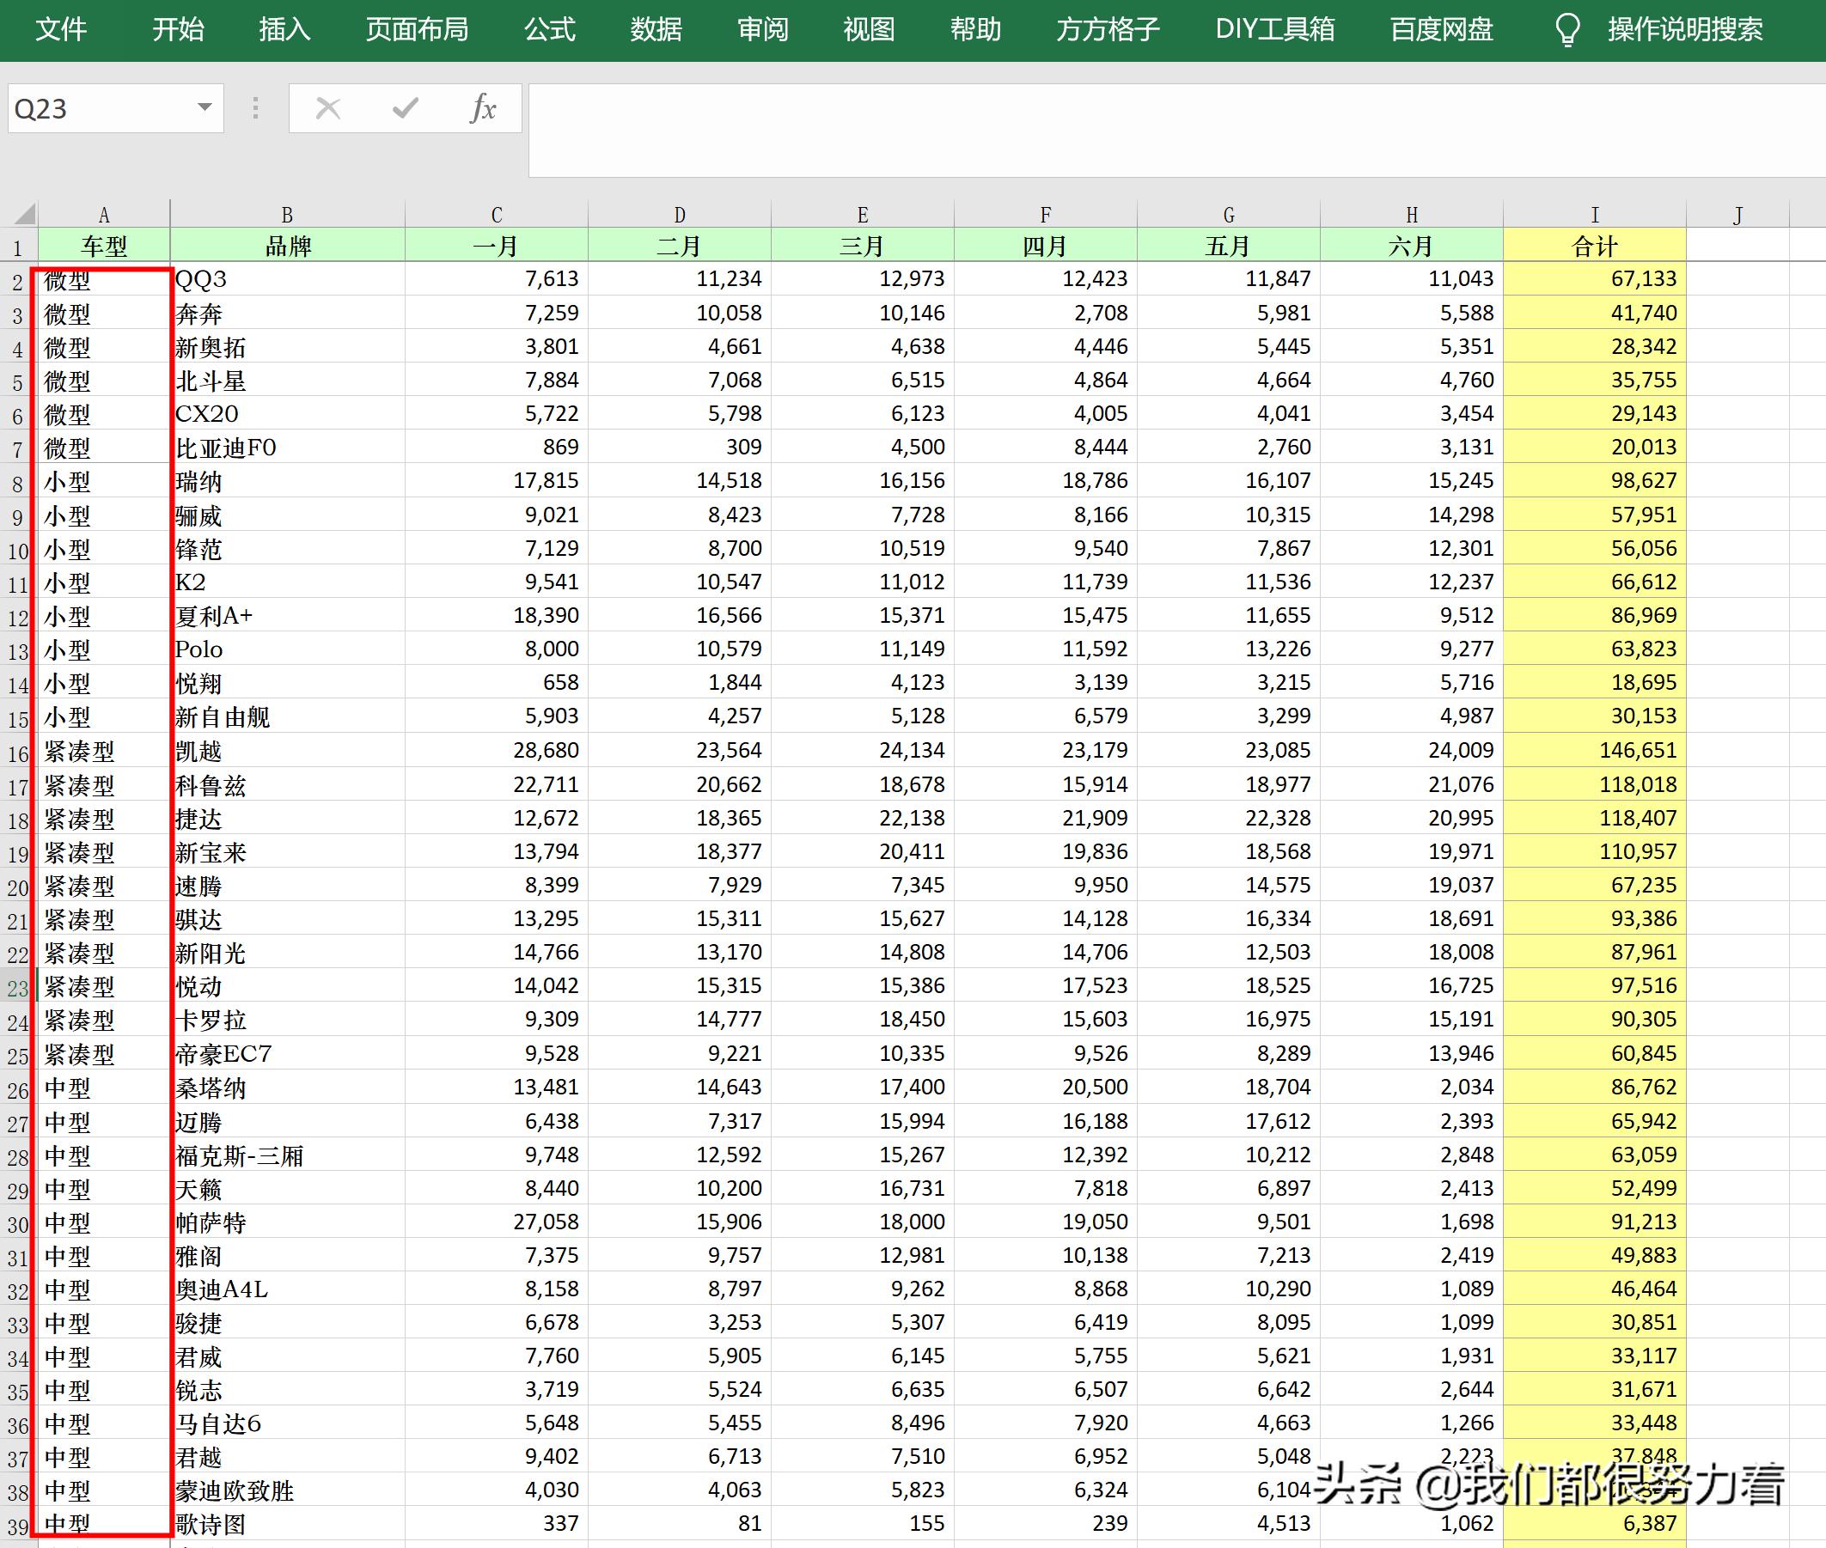The height and width of the screenshot is (1548, 1826).
Task: Click the lightbulb search icon
Action: coord(1568,30)
